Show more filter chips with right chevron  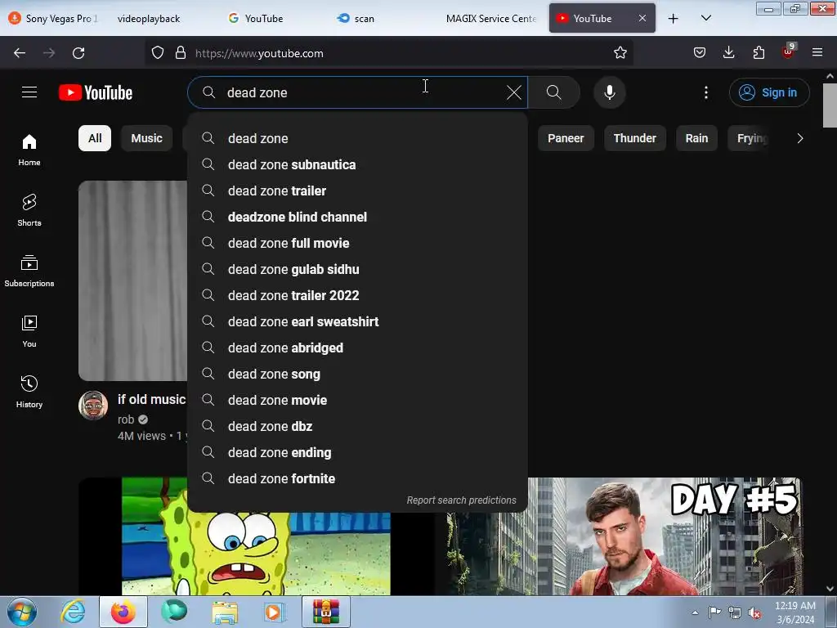(x=799, y=138)
